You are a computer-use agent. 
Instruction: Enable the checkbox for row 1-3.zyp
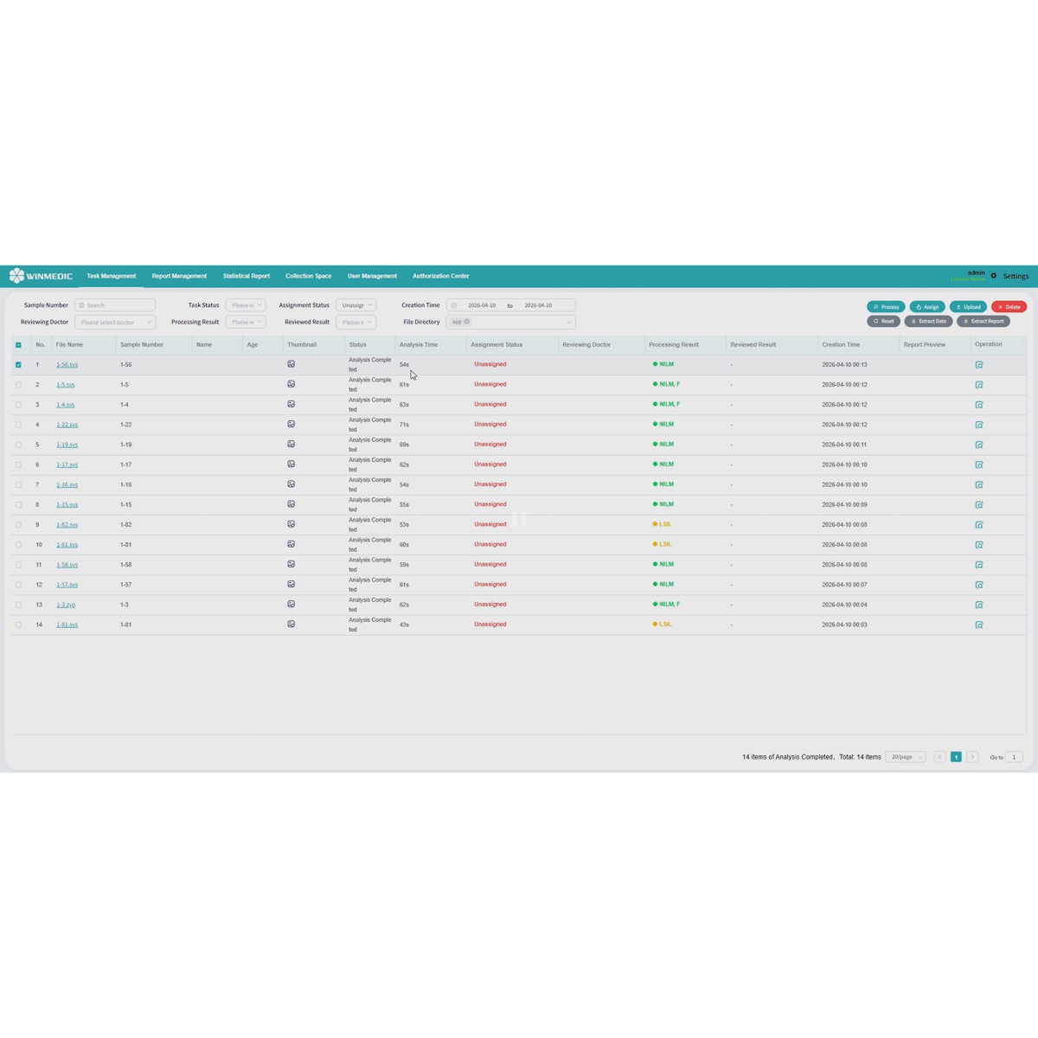18,605
